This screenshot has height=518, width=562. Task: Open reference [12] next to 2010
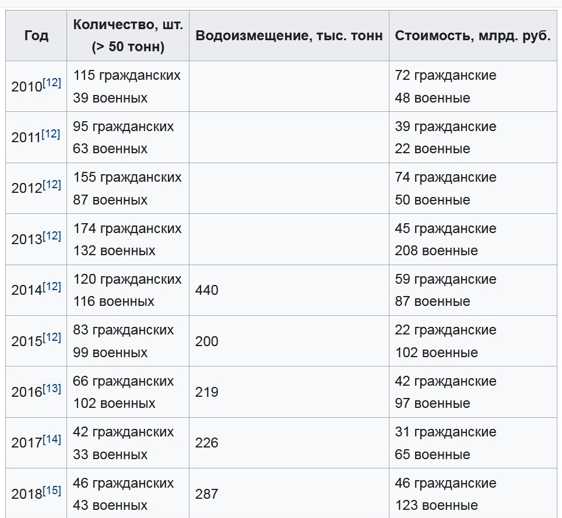click(52, 83)
